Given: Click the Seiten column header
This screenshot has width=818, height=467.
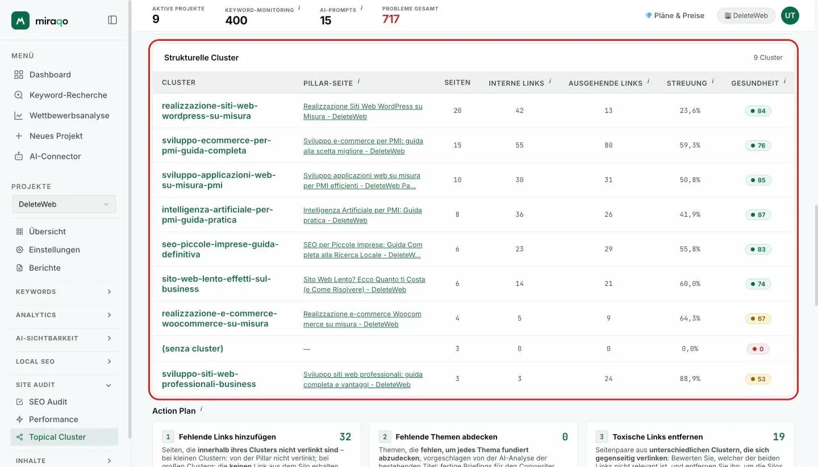Looking at the screenshot, I should coord(457,82).
